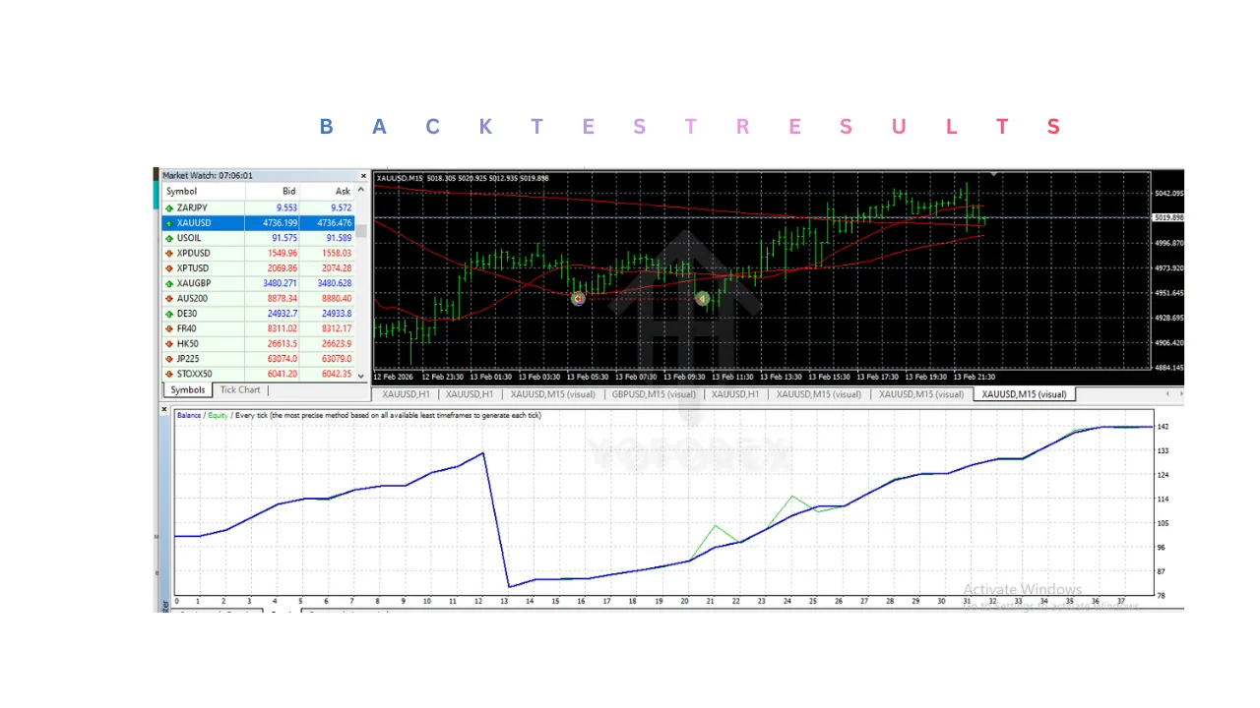Viewport: 1260px width, 708px height.
Task: Click current price label 5019.898
Action: 1168,217
